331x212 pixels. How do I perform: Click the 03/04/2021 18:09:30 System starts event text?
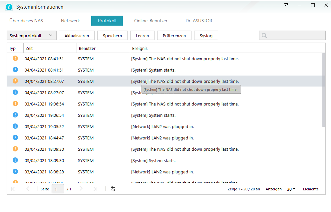click(x=153, y=160)
